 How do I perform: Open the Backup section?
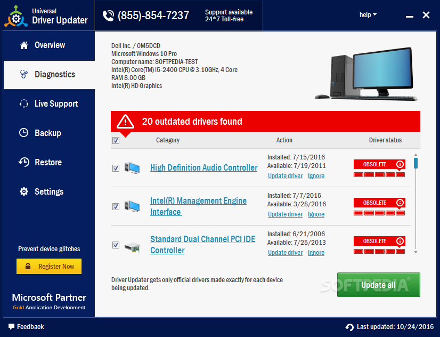[x=49, y=133]
